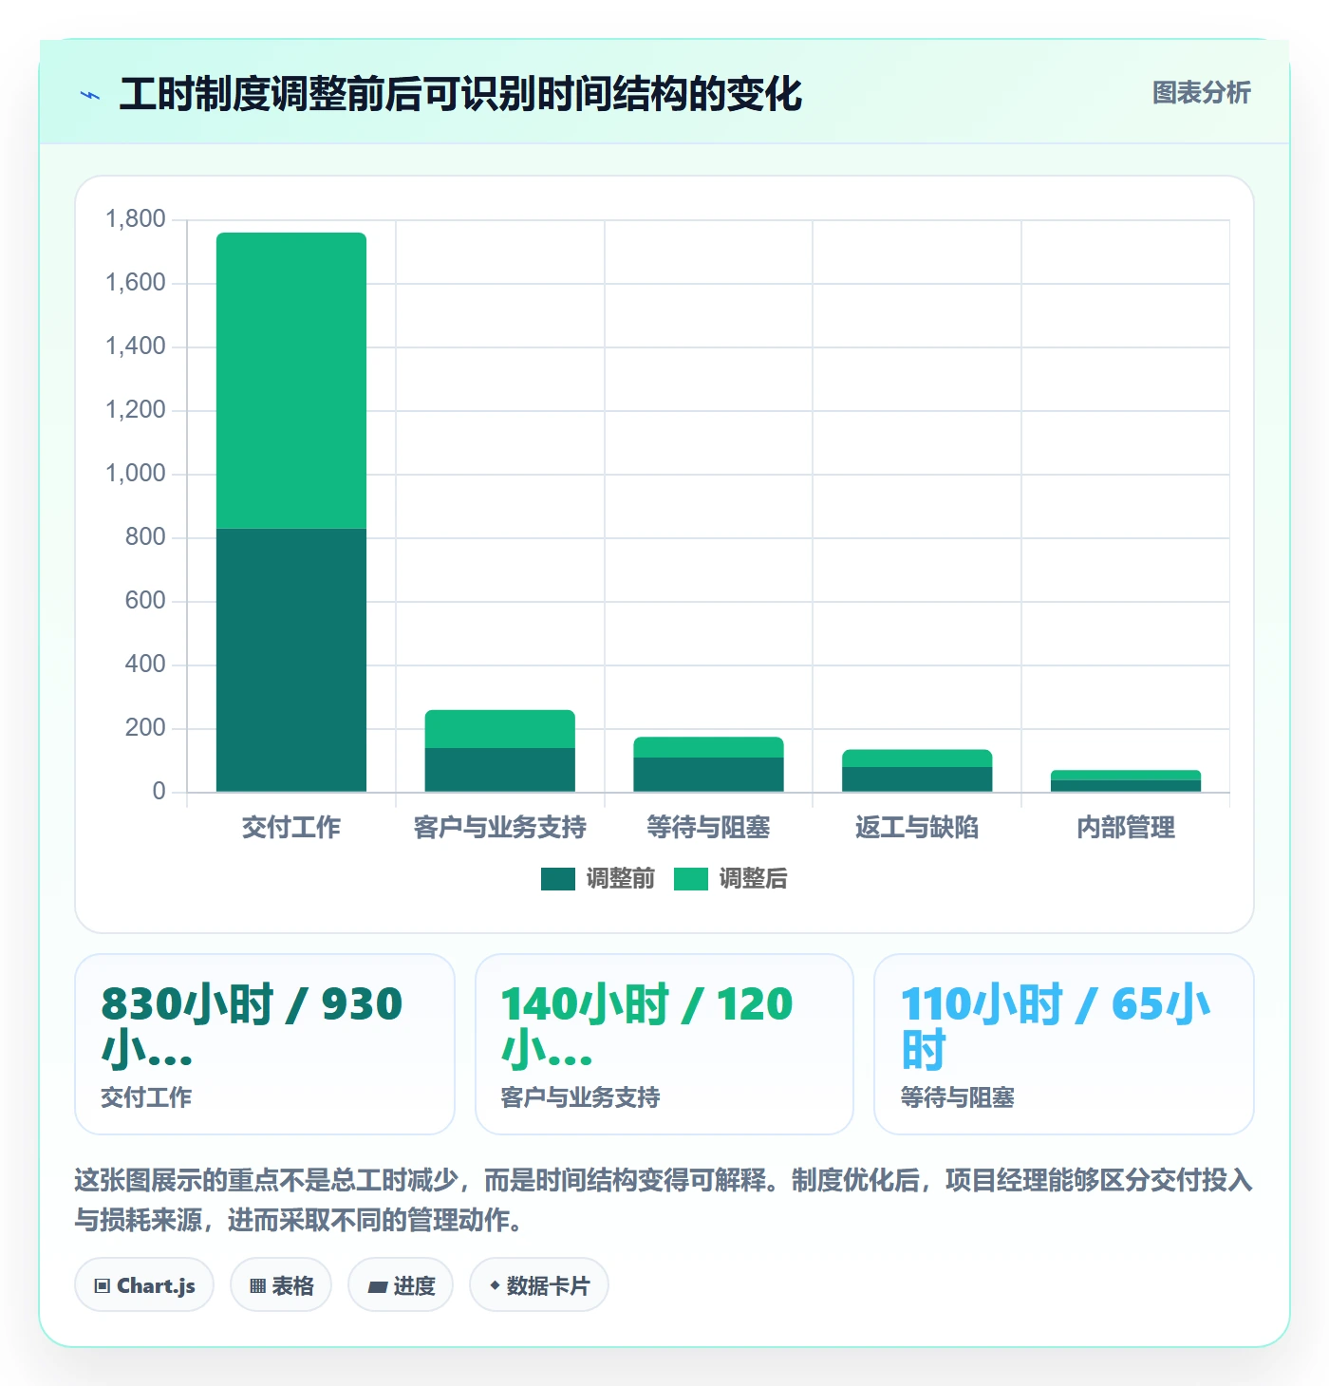Click the 1,800 y-axis value

[x=136, y=219]
